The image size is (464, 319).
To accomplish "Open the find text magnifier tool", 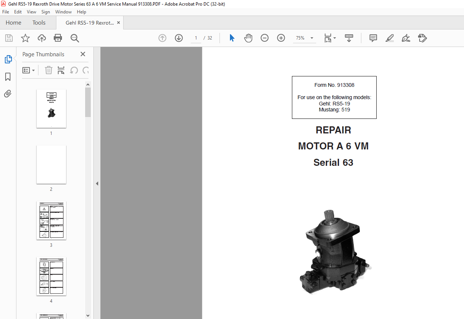I will (x=75, y=38).
